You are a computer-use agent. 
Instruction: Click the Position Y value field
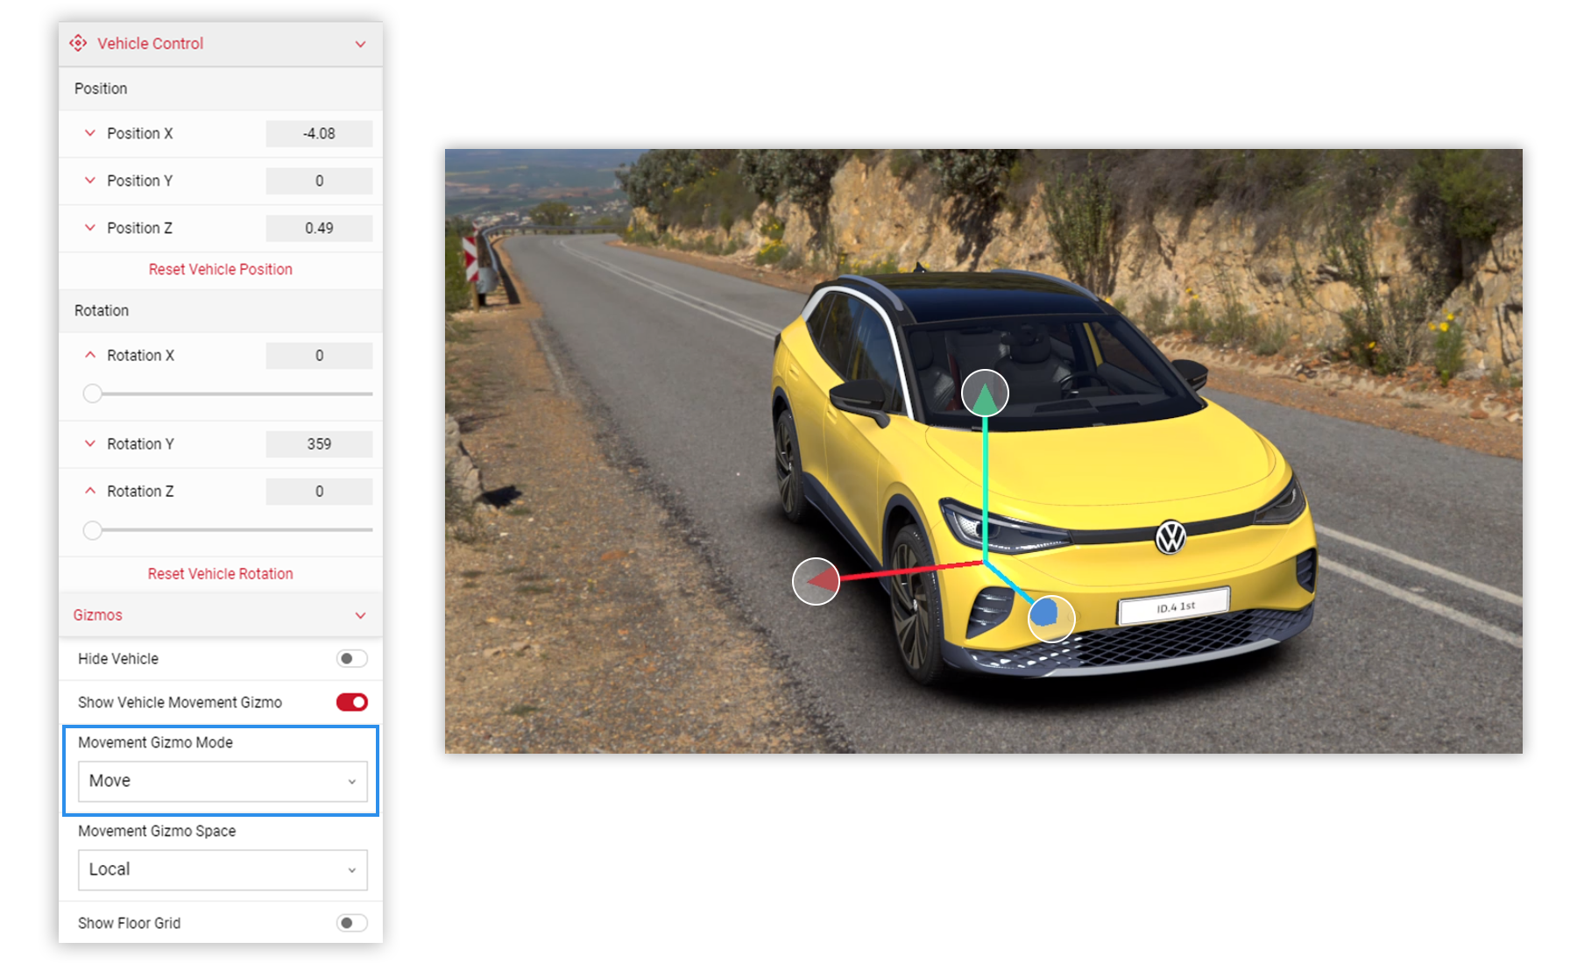319,181
